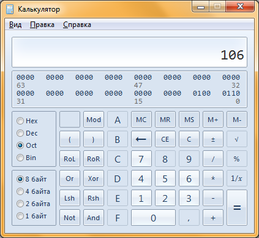
Task: Click digit 1 on the keypad
Action: point(141,198)
